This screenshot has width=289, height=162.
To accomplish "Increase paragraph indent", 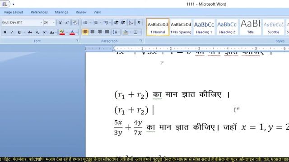I will tap(123, 22).
